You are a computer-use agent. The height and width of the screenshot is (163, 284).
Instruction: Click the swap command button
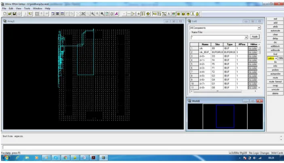pyautogui.click(x=276, y=86)
